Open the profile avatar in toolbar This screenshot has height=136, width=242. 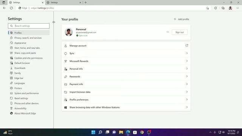[230, 8]
